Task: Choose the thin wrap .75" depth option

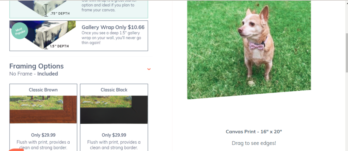Action: 79,9
